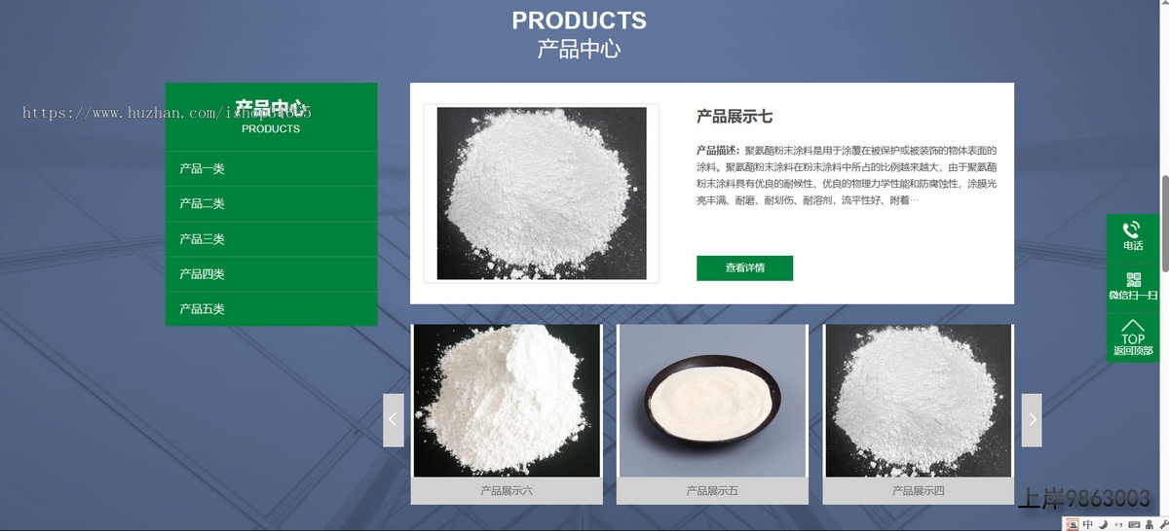Toggle the 中 Chinese input mode icon
The height and width of the screenshot is (531, 1169).
point(1087,524)
